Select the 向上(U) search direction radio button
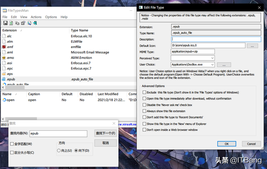 (59, 150)
